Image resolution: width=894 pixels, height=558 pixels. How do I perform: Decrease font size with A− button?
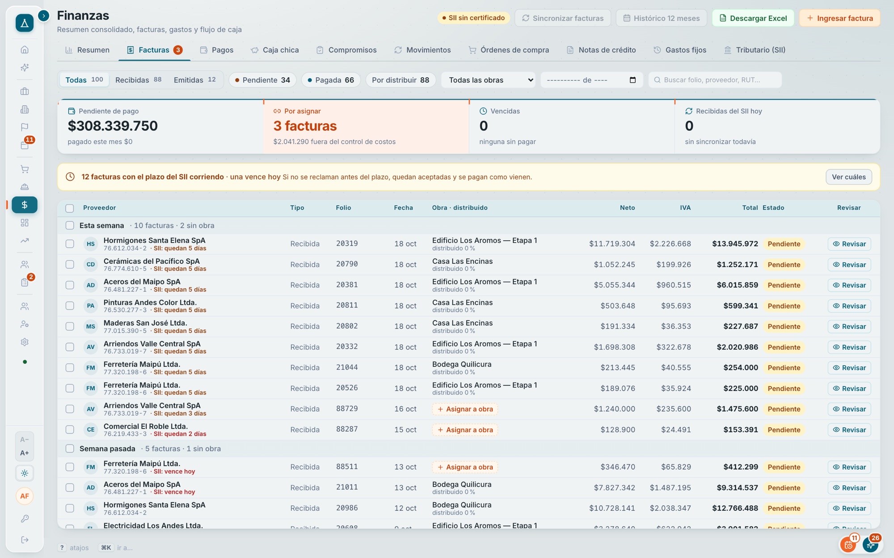coord(25,439)
